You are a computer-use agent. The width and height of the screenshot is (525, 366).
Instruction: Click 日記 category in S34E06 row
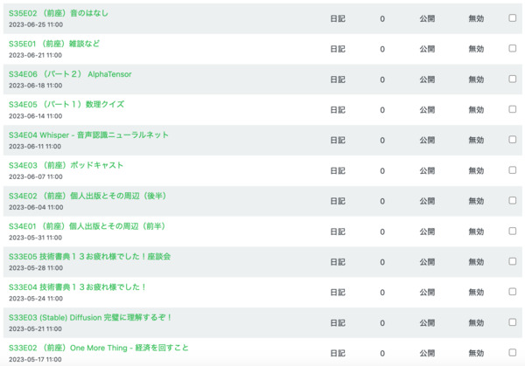pyautogui.click(x=338, y=79)
